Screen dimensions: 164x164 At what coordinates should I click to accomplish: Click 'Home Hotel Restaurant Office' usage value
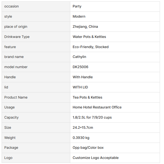[x=97, y=107]
